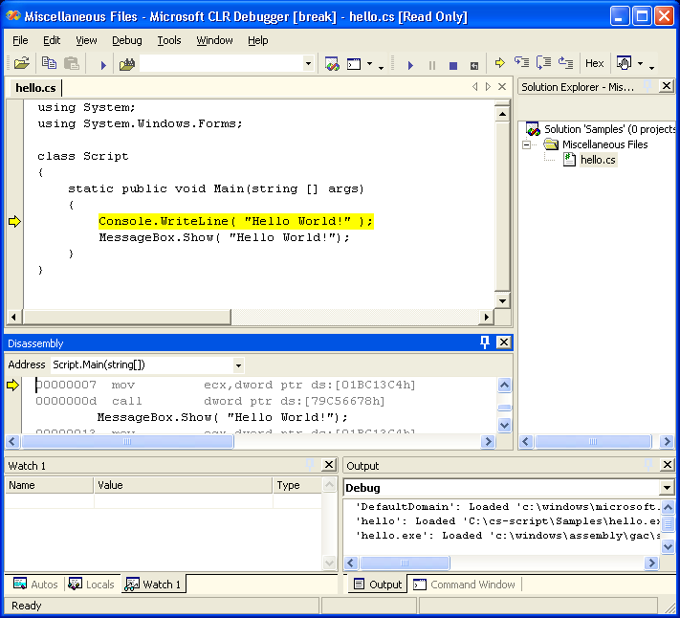
Task: Open the Edit menu
Action: tap(52, 40)
